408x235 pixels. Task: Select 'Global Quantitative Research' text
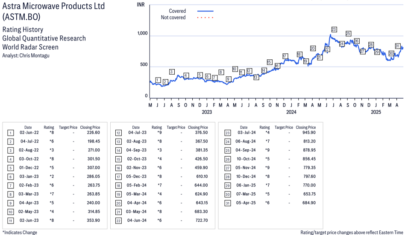tap(44, 38)
